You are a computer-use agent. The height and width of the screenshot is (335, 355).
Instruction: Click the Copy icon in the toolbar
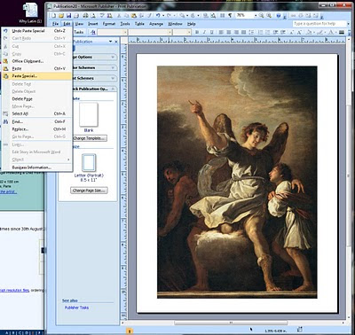click(x=127, y=15)
